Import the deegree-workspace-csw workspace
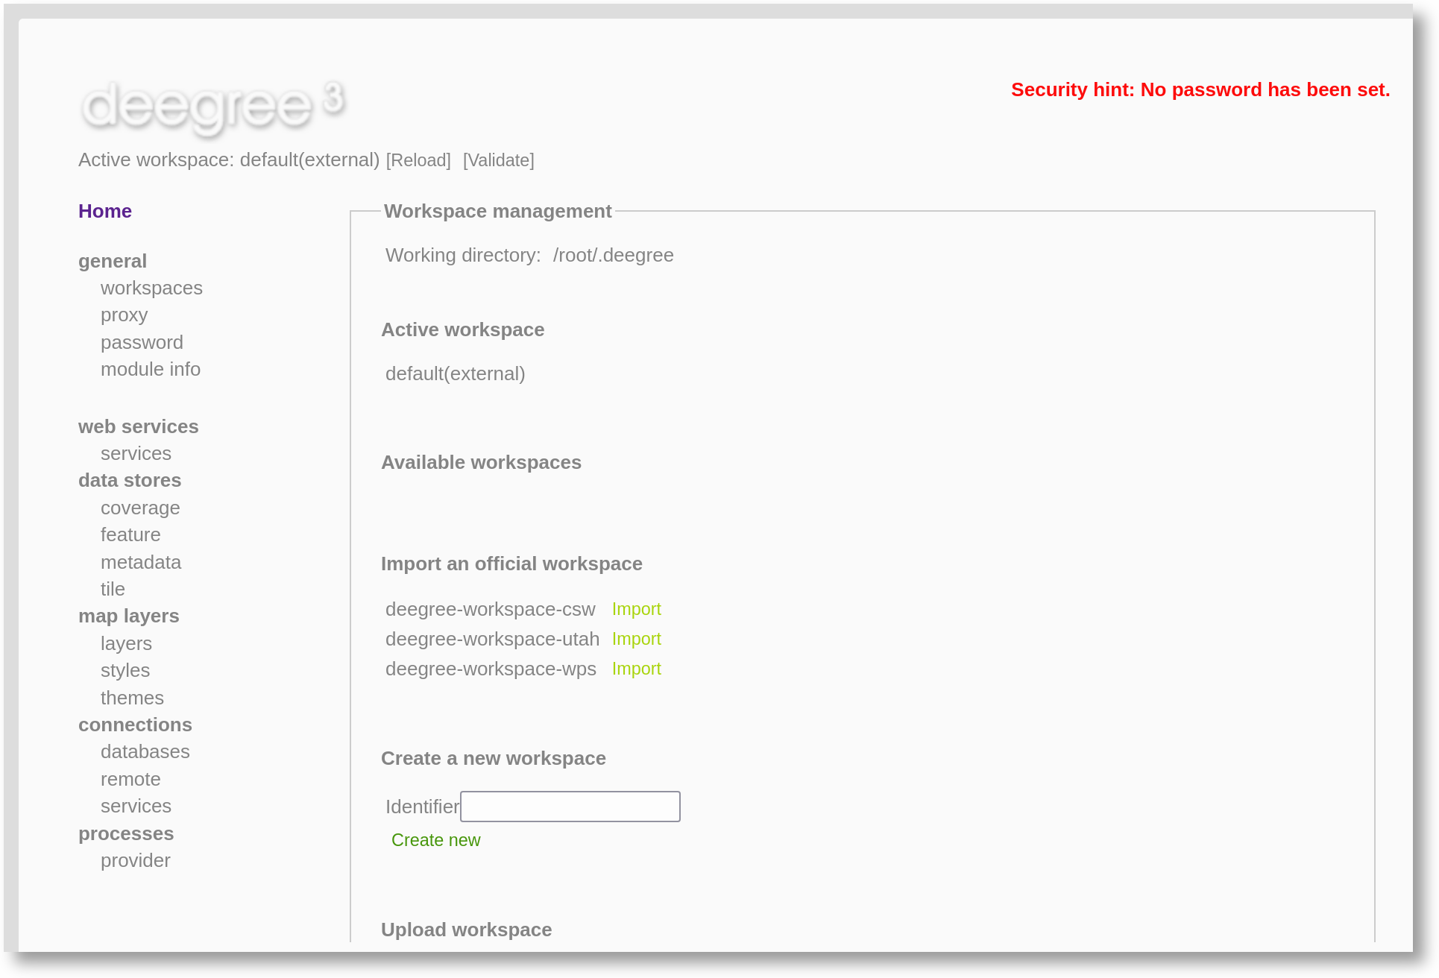Viewport: 1439px width, 978px height. (636, 609)
